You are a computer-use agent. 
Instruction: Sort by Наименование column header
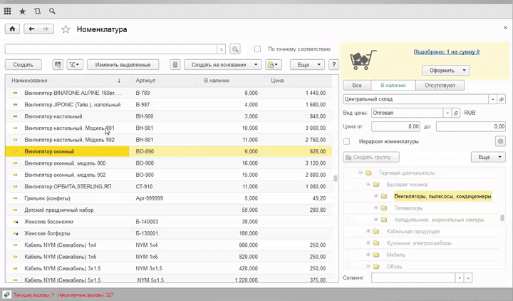tap(67, 81)
